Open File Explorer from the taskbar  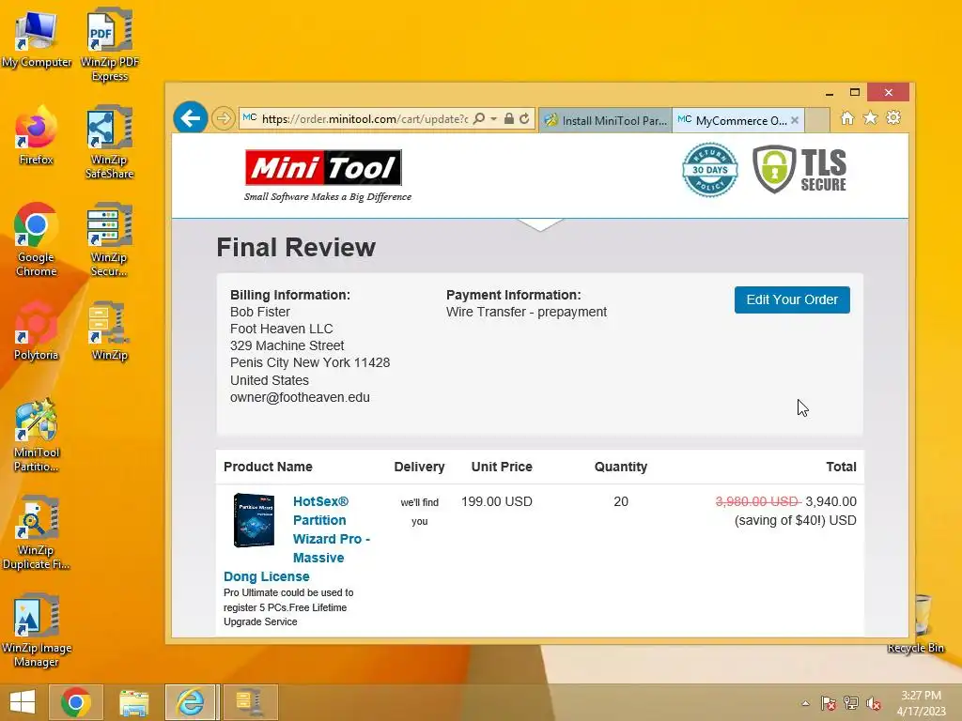click(133, 702)
